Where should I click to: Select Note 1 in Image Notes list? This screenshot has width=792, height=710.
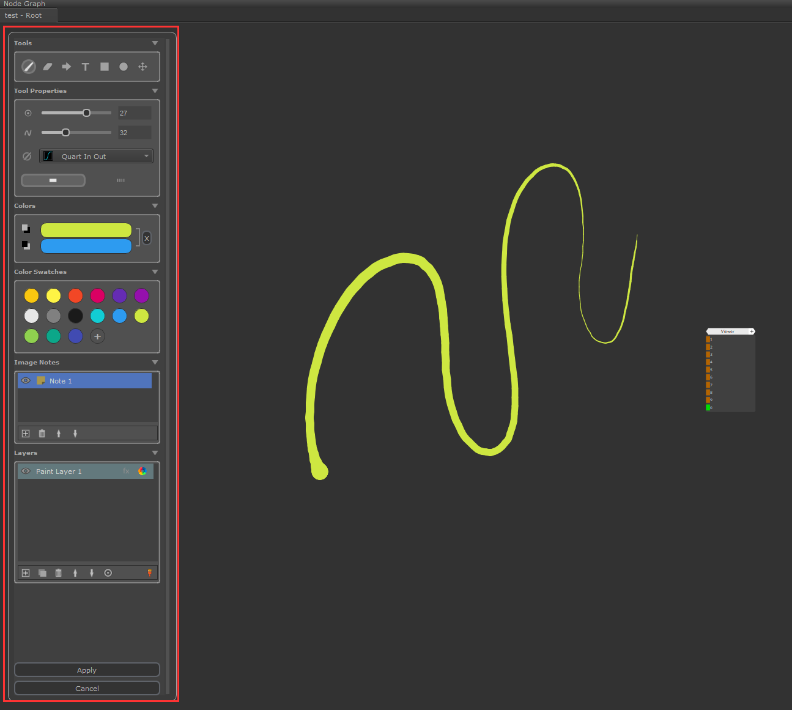click(92, 381)
